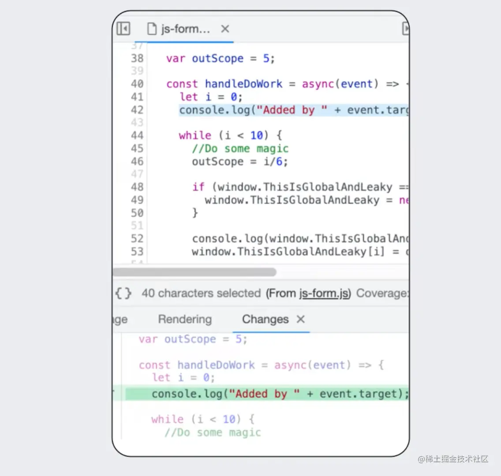Image resolution: width=501 pixels, height=476 pixels.
Task: Click the "if (window.ThisIsGlobalAndLeaky" line
Action: 300,187
